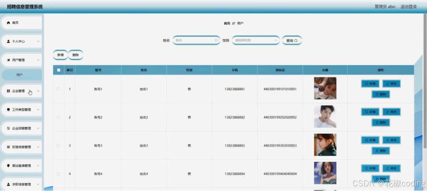Viewport: 427px width, 191px height.
Task: Expand 投简信息管理 menu chevron
Action: pyautogui.click(x=38, y=147)
